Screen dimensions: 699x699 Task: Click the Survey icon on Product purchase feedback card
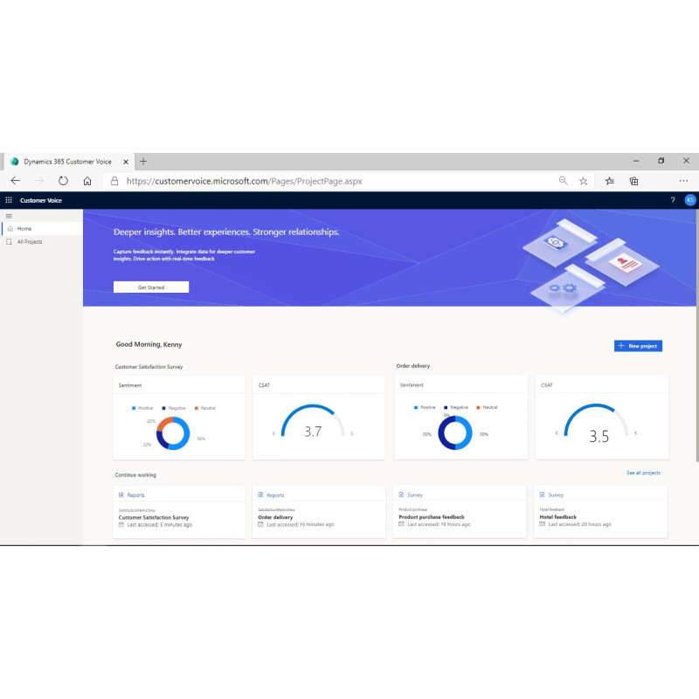click(401, 495)
